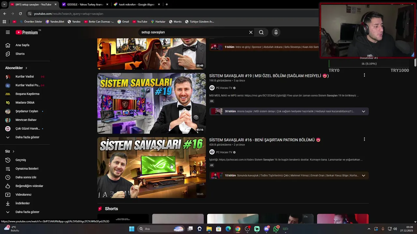Open Kurtlar Vadisi channel subscription
Screen dimensions: 417x234
(25, 77)
